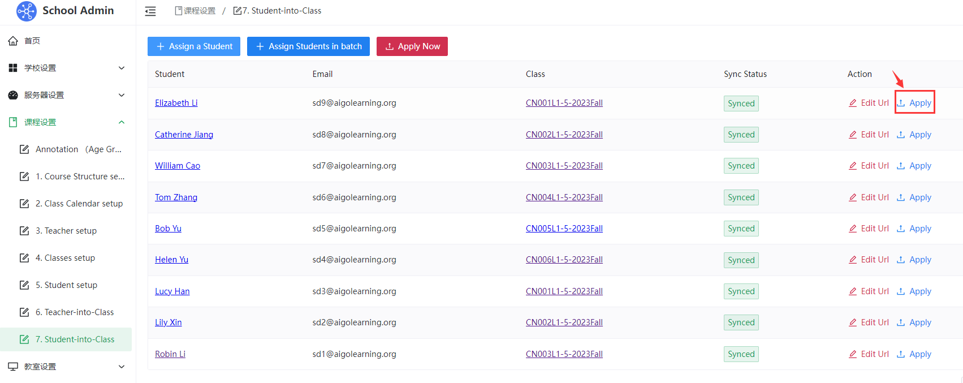Click the Edit Url pencil icon for Elizabeth Li
The width and height of the screenshot is (963, 383).
(853, 103)
